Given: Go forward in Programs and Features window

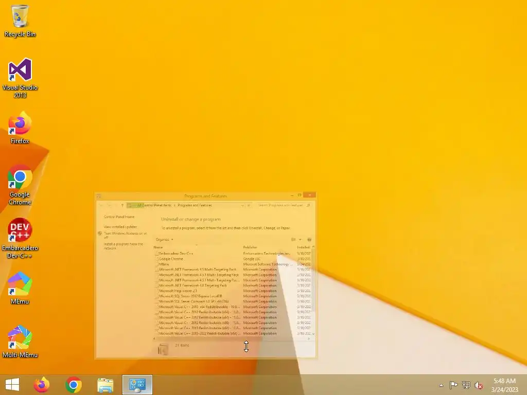Looking at the screenshot, I should [110, 205].
